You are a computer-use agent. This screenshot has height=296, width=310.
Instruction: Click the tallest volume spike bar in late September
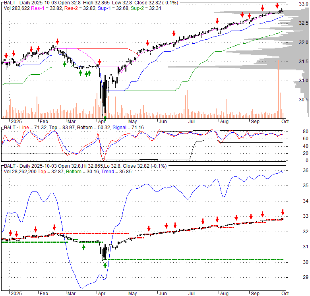click(279, 89)
